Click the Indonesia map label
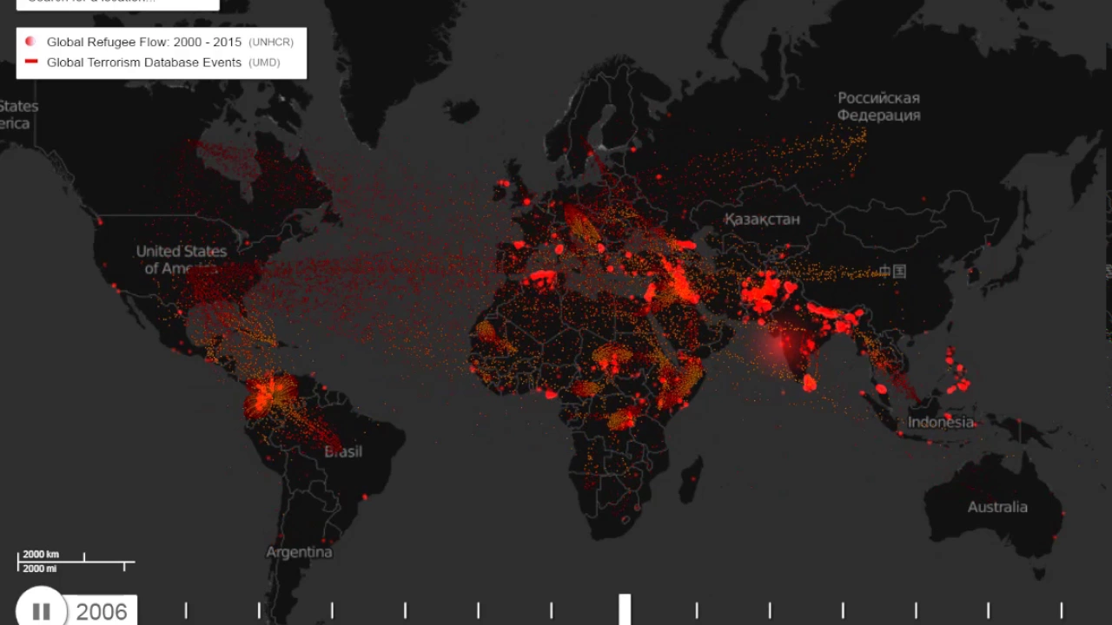 (x=941, y=422)
